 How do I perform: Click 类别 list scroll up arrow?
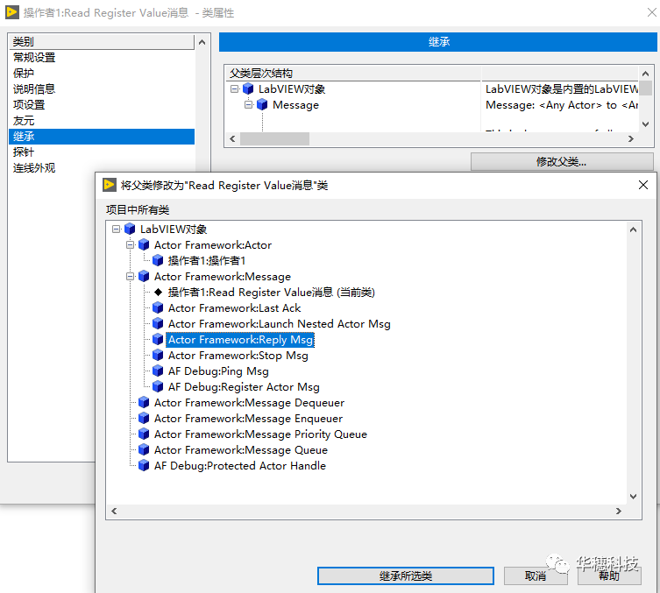point(202,42)
